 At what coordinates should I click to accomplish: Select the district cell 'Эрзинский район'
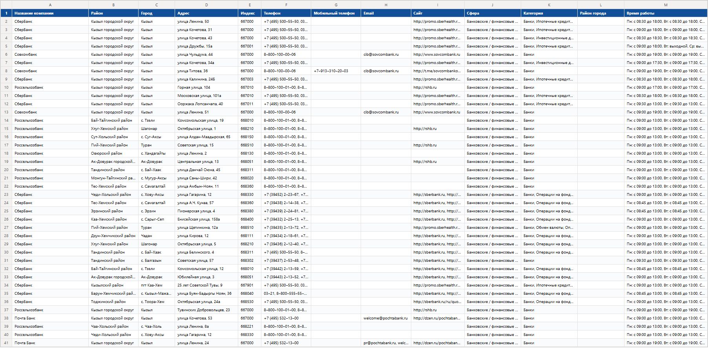coord(113,211)
